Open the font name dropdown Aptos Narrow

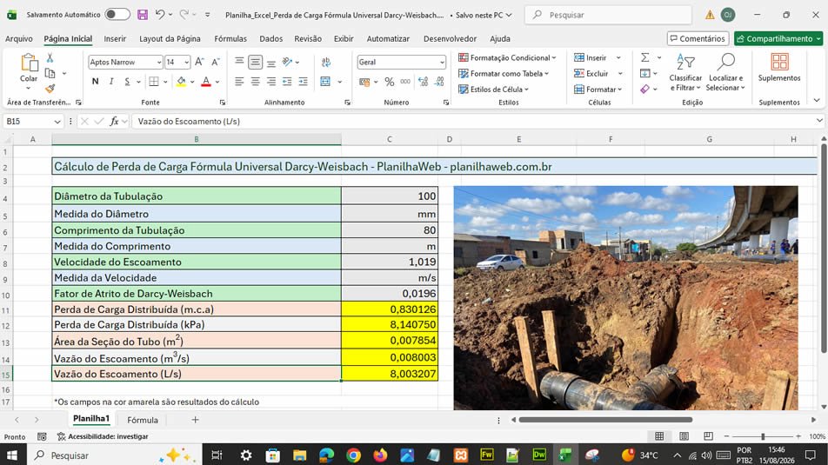point(159,63)
